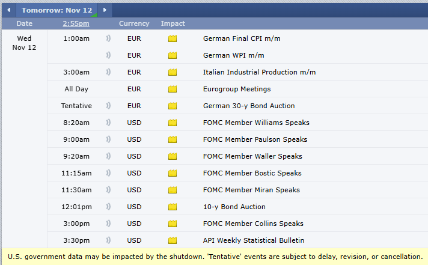Viewport: 428px width, 265px height.
Task: Click sound icon for German WPI m/m
Action: 109,55
